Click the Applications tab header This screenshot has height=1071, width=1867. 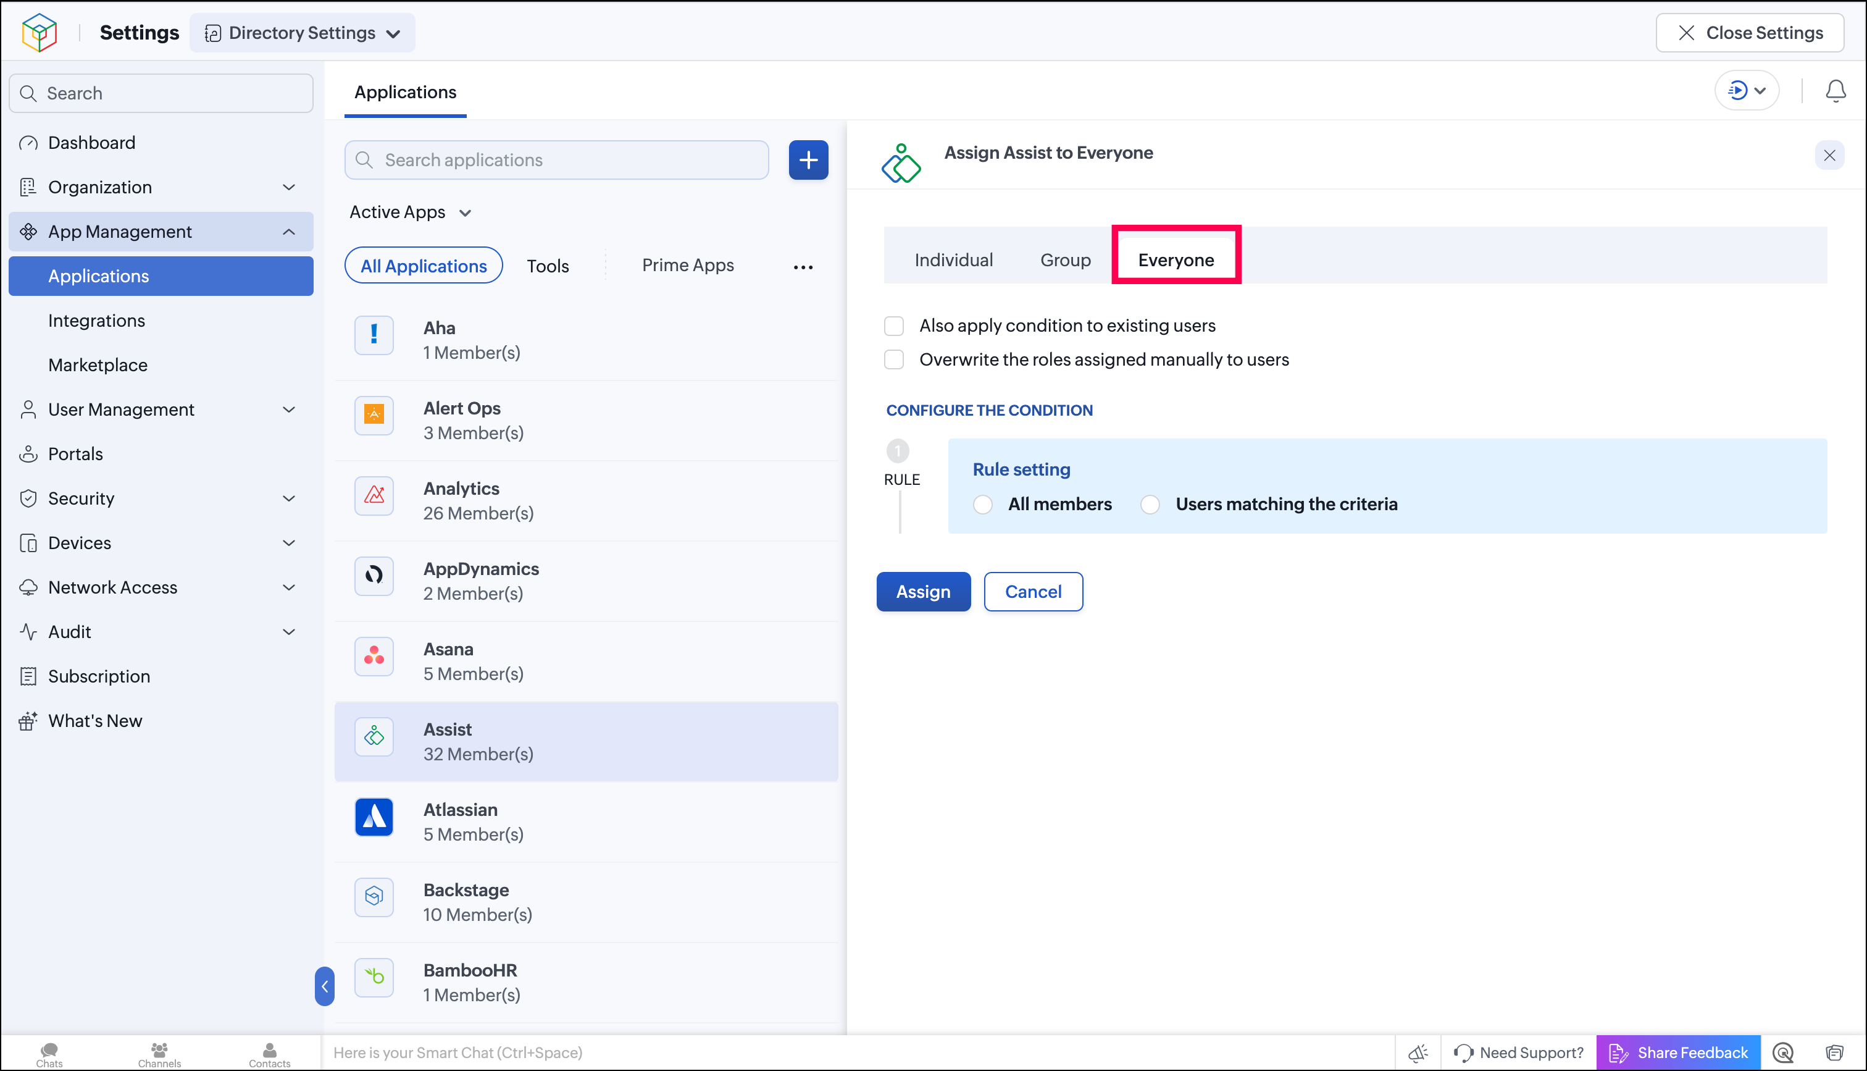point(405,93)
